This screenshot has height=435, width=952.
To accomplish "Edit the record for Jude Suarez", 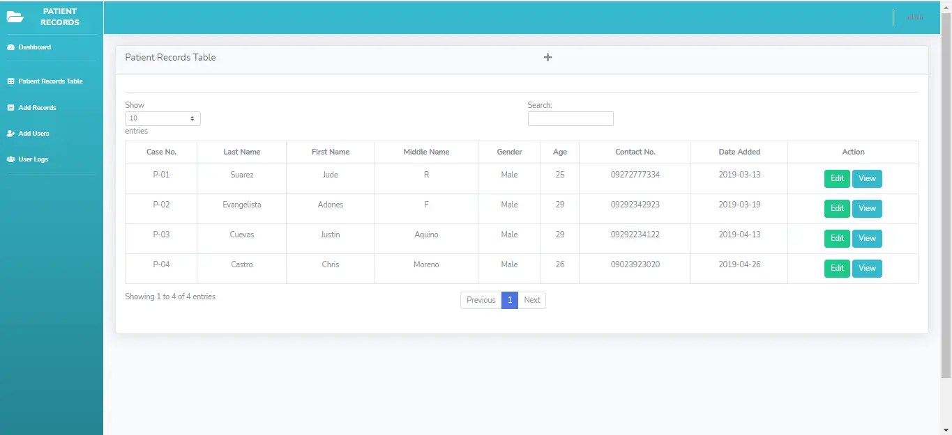I will 837,178.
